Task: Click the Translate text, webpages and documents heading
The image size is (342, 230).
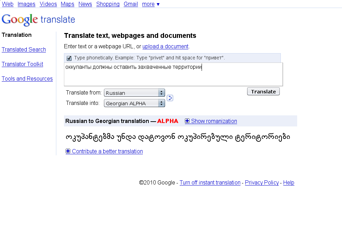Action: (x=130, y=35)
